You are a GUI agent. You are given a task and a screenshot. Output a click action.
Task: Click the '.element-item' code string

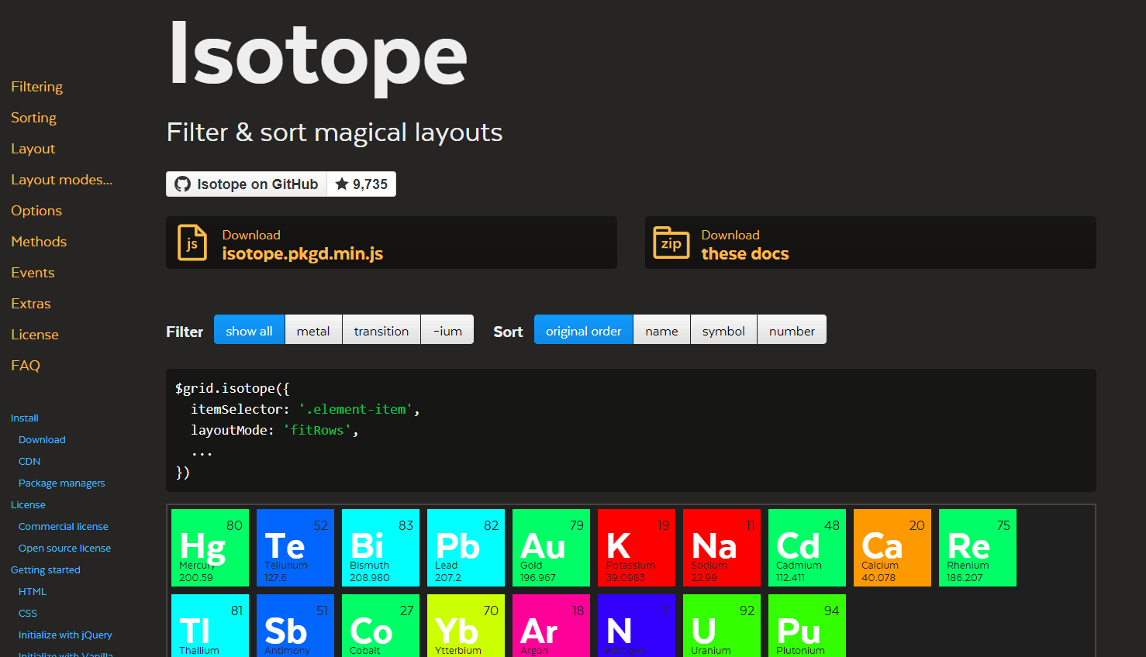coord(356,409)
